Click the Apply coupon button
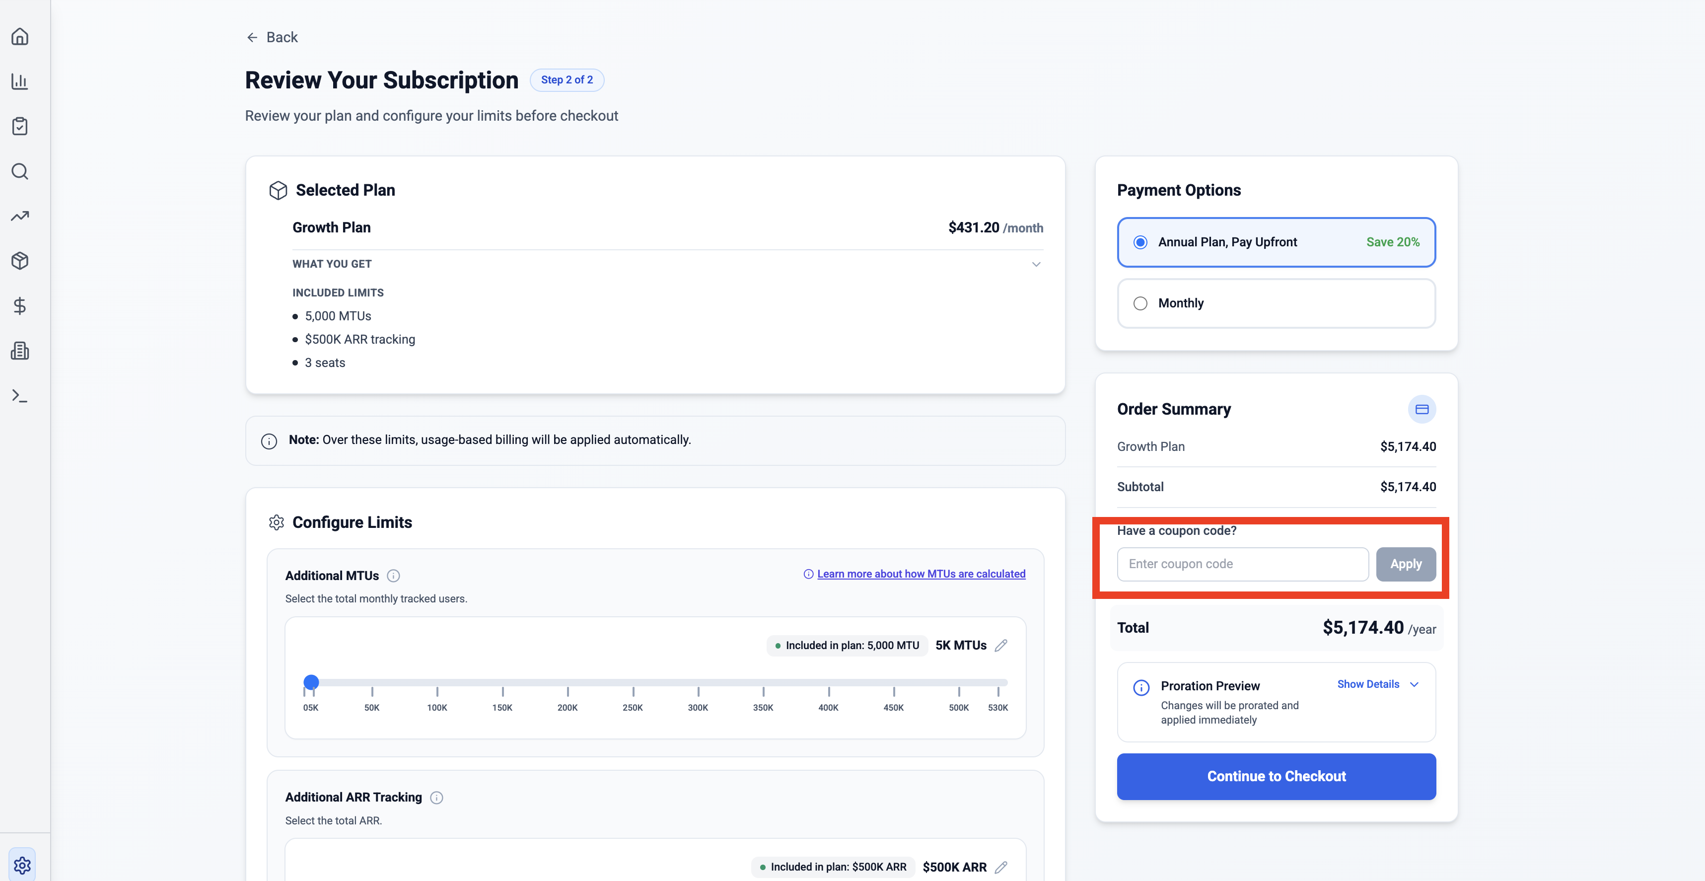 click(x=1406, y=565)
